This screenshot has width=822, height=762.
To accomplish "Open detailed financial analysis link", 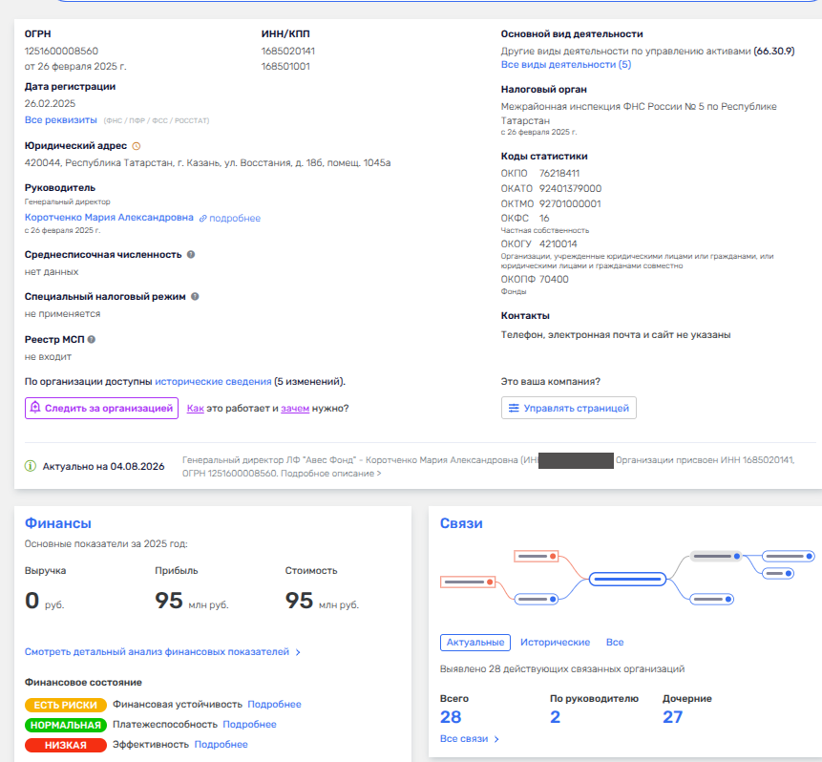I will pos(162,652).
